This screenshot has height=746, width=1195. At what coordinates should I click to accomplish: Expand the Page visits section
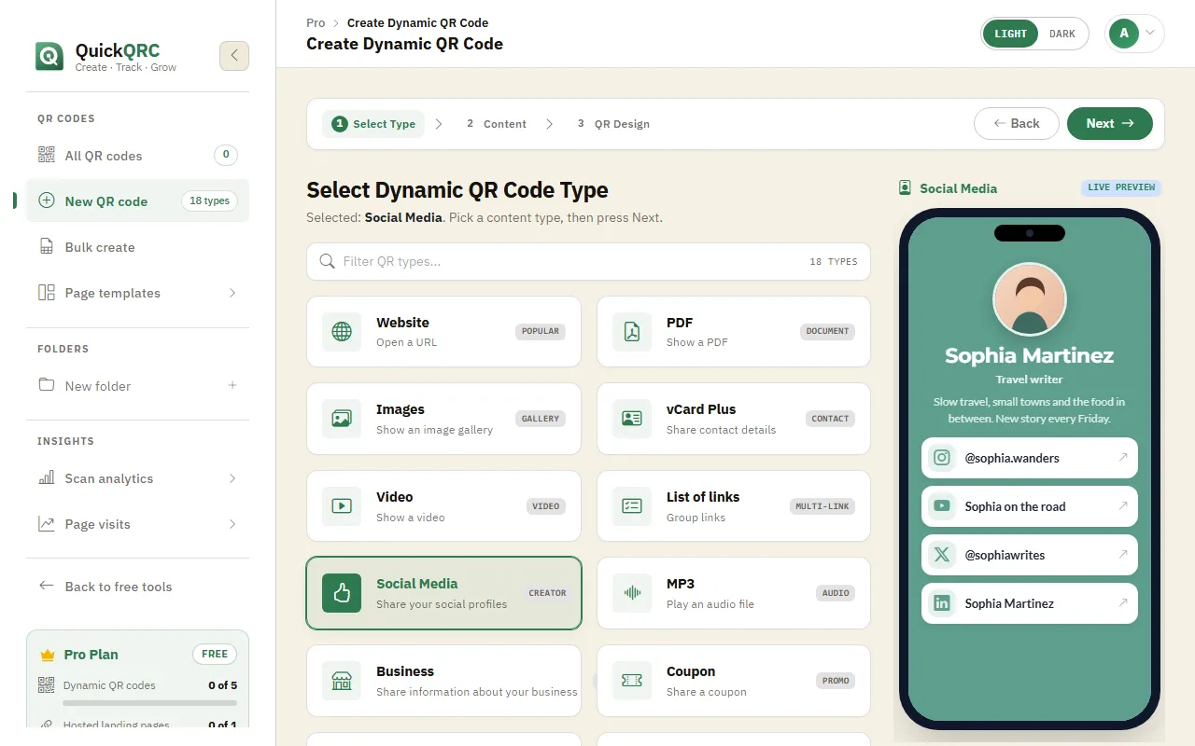(x=232, y=524)
